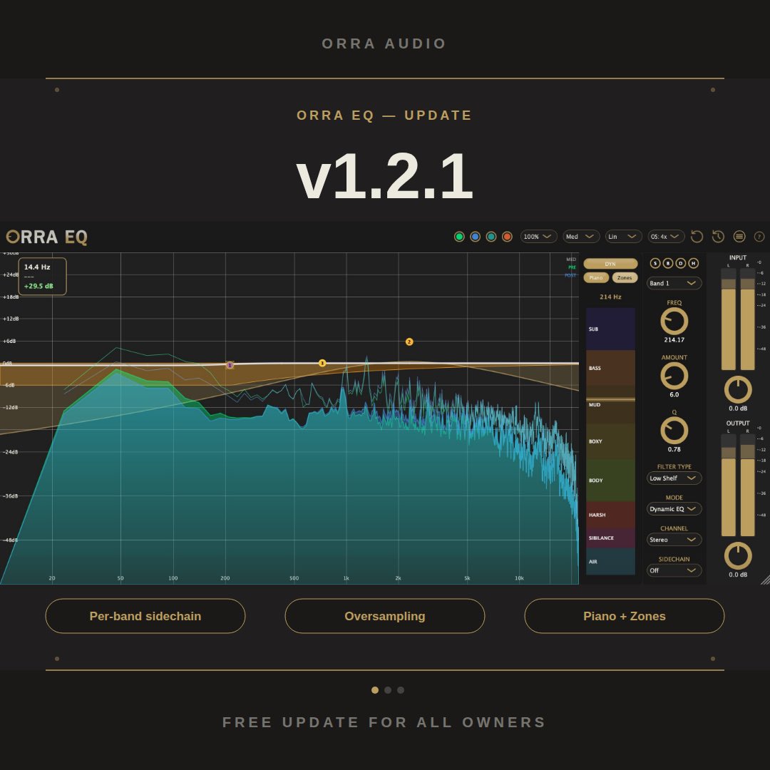The image size is (770, 770).
Task: Open the Dynamic EQ mode dropdown
Action: (674, 509)
